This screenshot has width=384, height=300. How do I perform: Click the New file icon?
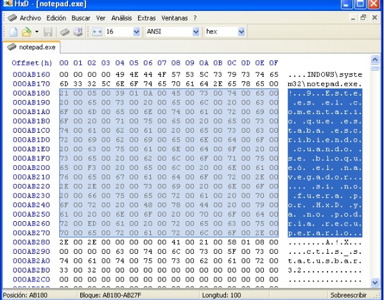tap(13, 32)
